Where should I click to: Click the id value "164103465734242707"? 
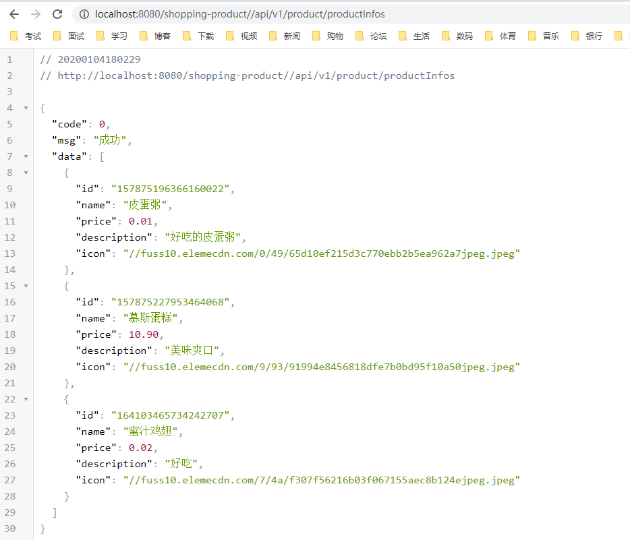pyautogui.click(x=171, y=415)
